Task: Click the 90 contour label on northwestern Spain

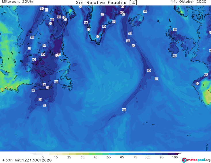Action: click(197, 84)
